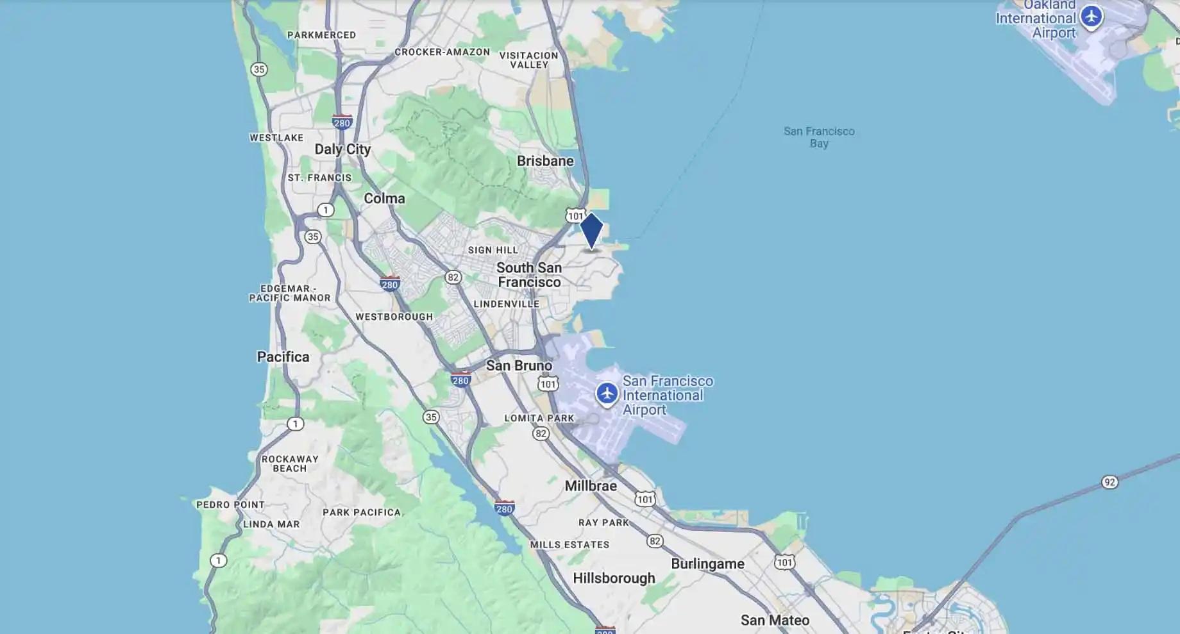Click the Route 1 shield near Colma
Screen dimensions: 1180x634
point(325,210)
